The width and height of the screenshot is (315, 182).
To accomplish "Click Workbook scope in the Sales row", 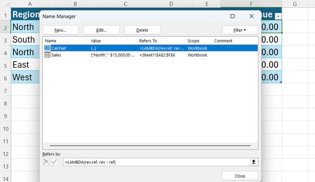I will [x=197, y=55].
